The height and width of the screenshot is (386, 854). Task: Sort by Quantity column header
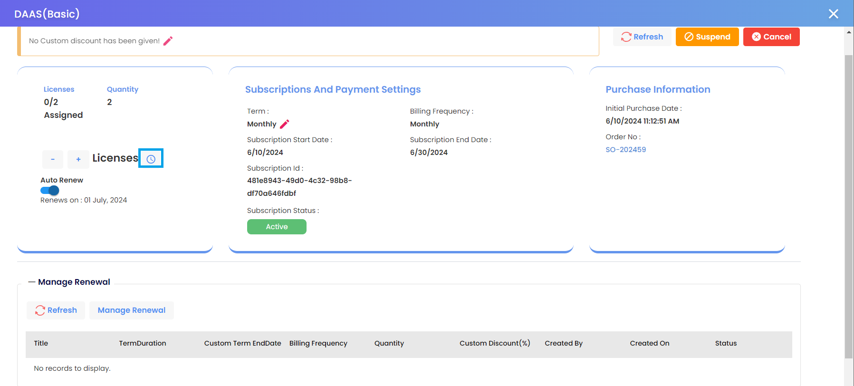click(x=389, y=343)
